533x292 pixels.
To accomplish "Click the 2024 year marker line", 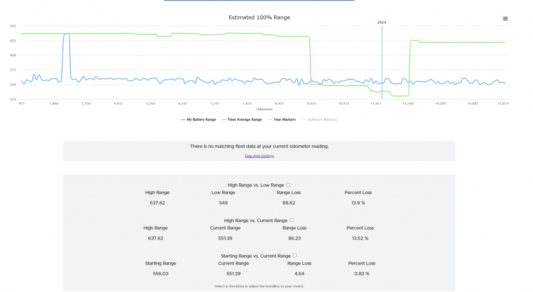I will coord(382,63).
